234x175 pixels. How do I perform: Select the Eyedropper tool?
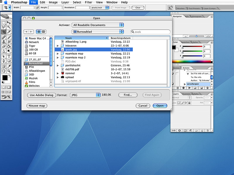click(x=9, y=66)
